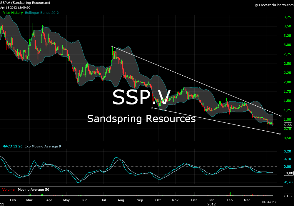Screen dimensions: 294x206
Task: Click the 1,50 price axis label
Action: pos(288,101)
